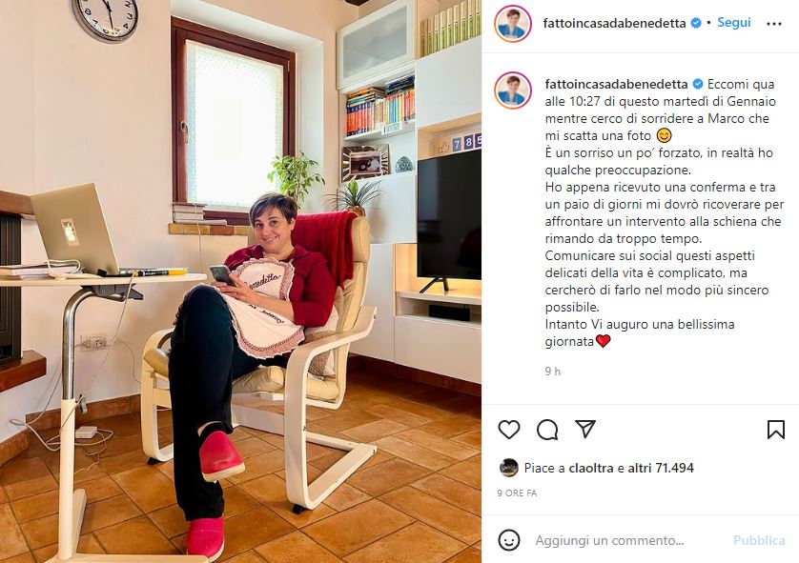Open the 9 h caption timestamp

(552, 372)
